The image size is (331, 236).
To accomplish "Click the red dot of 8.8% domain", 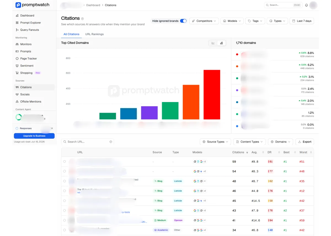I will (x=237, y=54).
